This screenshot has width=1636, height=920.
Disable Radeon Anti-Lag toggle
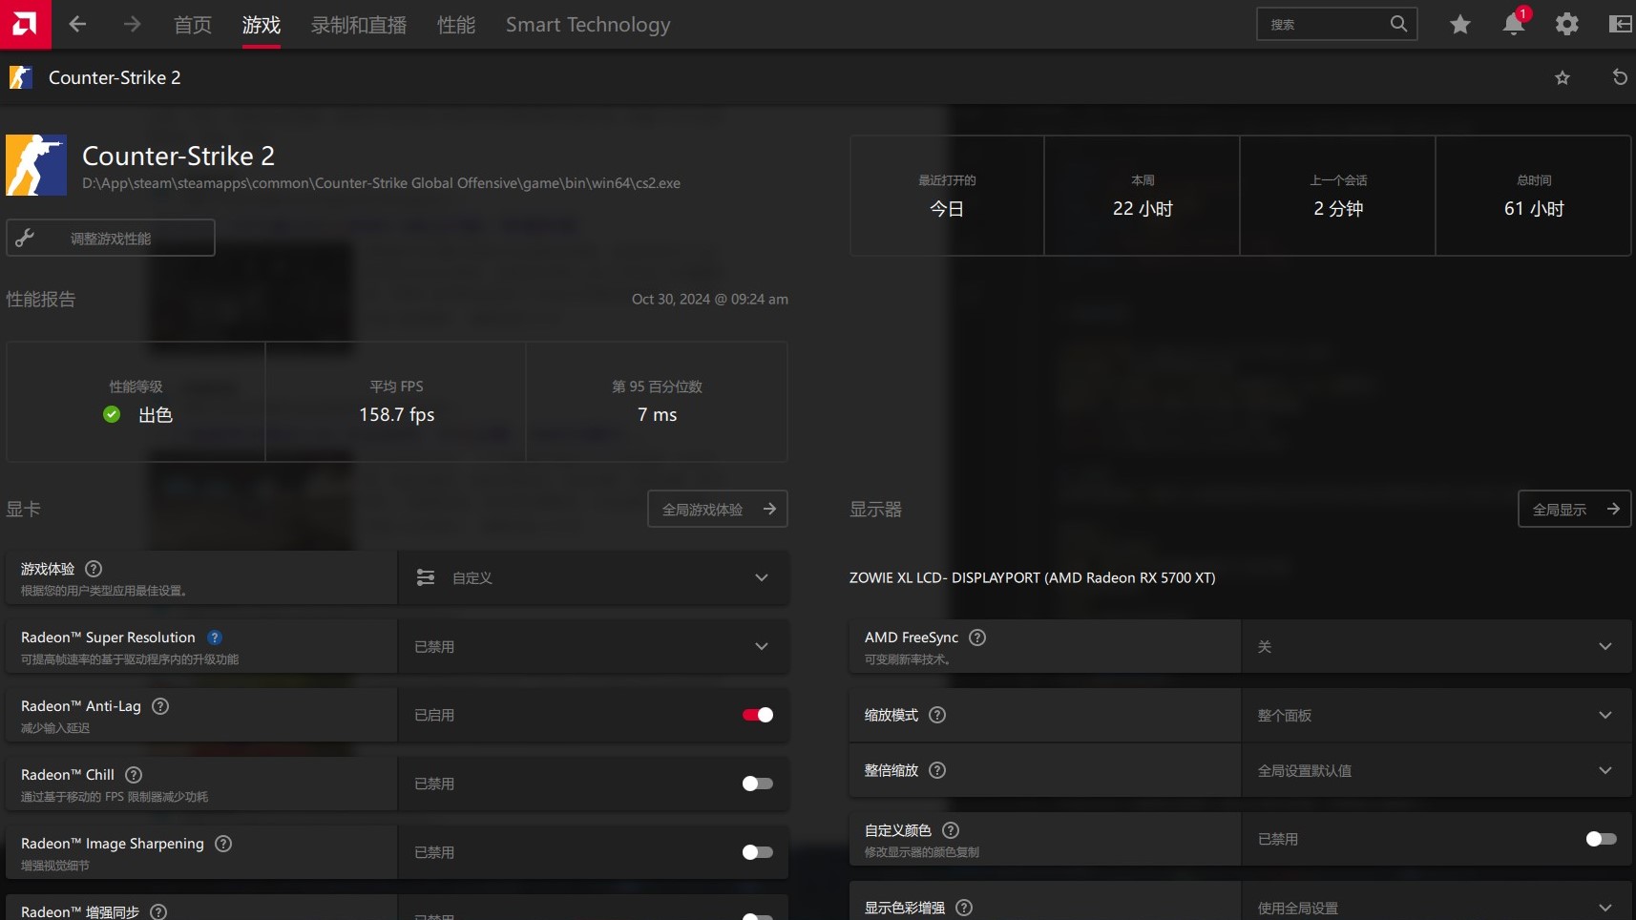(x=758, y=715)
